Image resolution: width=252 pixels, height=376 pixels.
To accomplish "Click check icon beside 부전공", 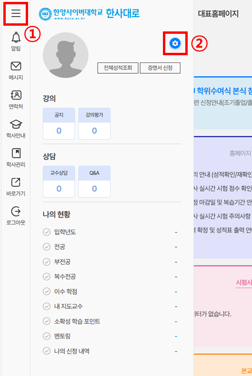I will tap(47, 262).
